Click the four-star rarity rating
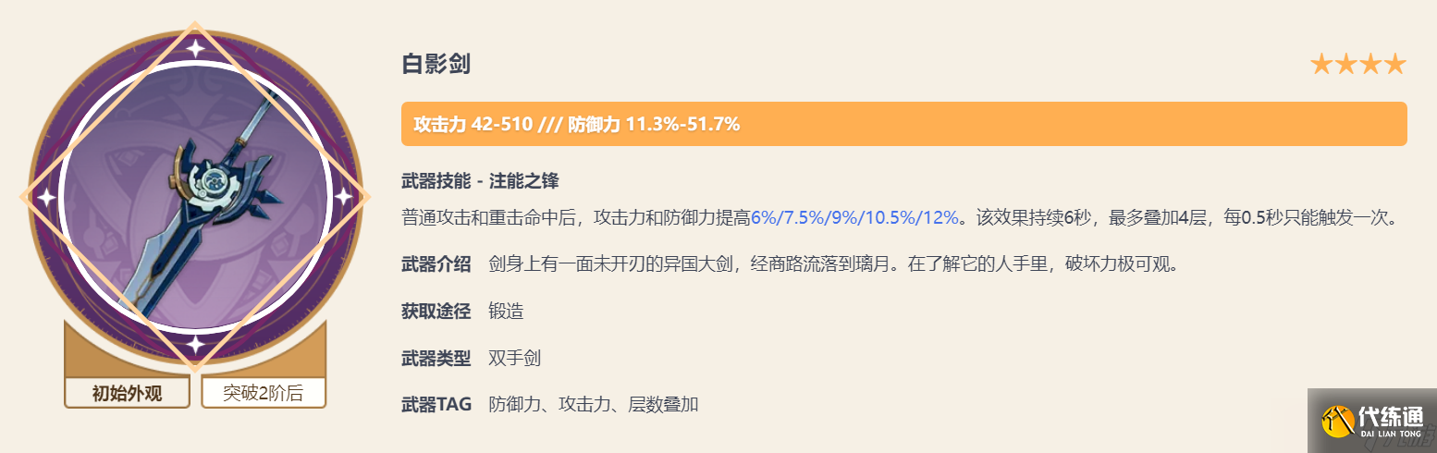Screen dimensions: 1437x453 click(x=1357, y=65)
